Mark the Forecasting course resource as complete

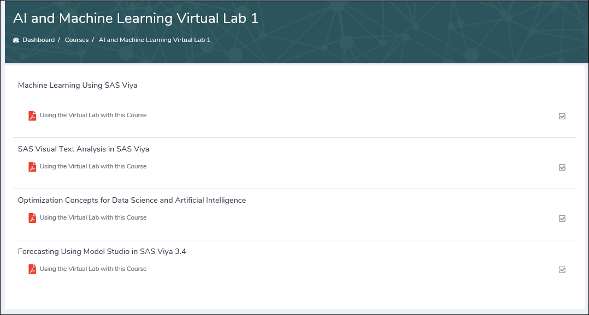pyautogui.click(x=562, y=269)
